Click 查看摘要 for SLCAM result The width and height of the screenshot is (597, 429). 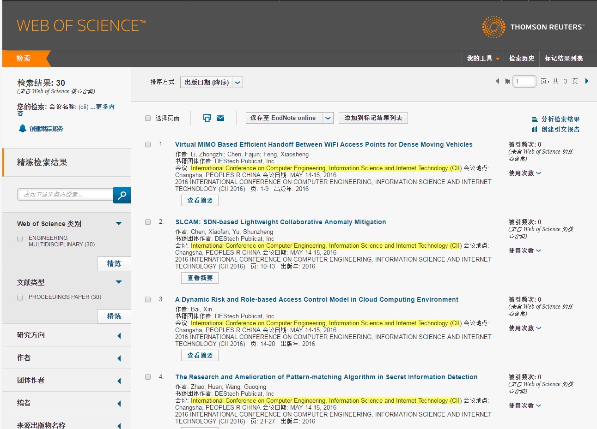coord(200,278)
